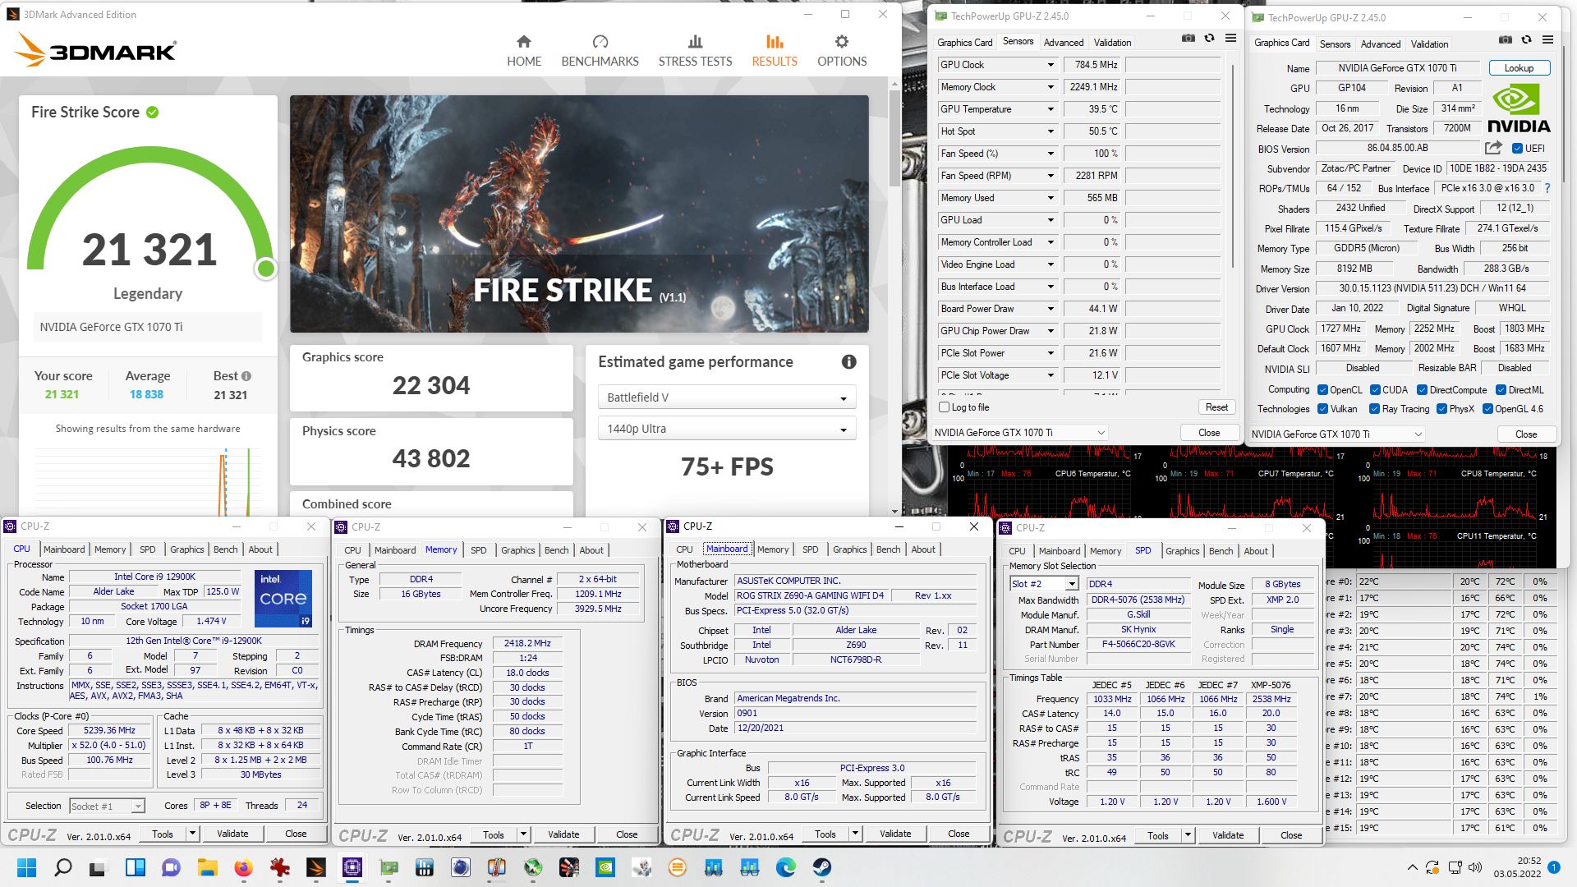Screen dimensions: 1577x887
Task: Open Windows taskbar search
Action: 63,867
